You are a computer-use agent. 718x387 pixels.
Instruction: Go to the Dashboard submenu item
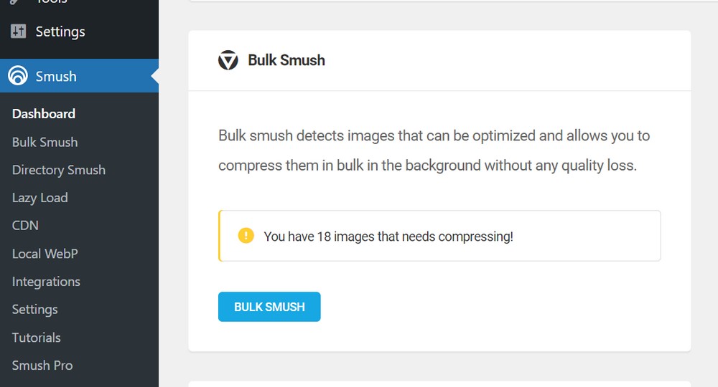click(44, 114)
